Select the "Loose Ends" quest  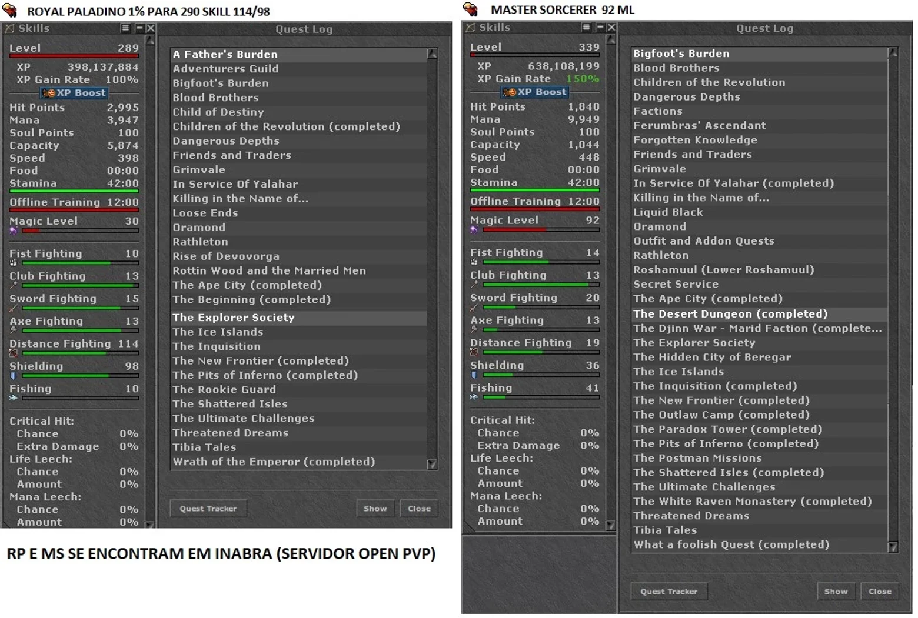point(299,213)
